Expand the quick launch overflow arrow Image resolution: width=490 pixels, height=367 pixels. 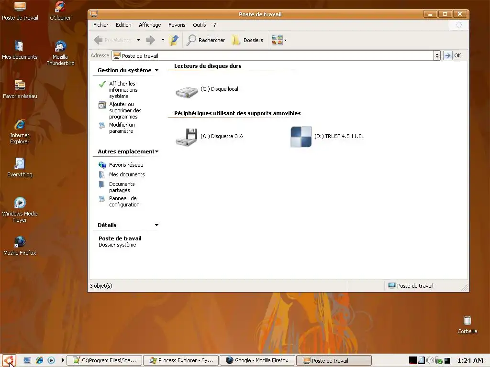pos(63,360)
